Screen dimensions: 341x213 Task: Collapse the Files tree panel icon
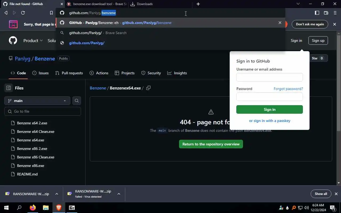pos(9,88)
